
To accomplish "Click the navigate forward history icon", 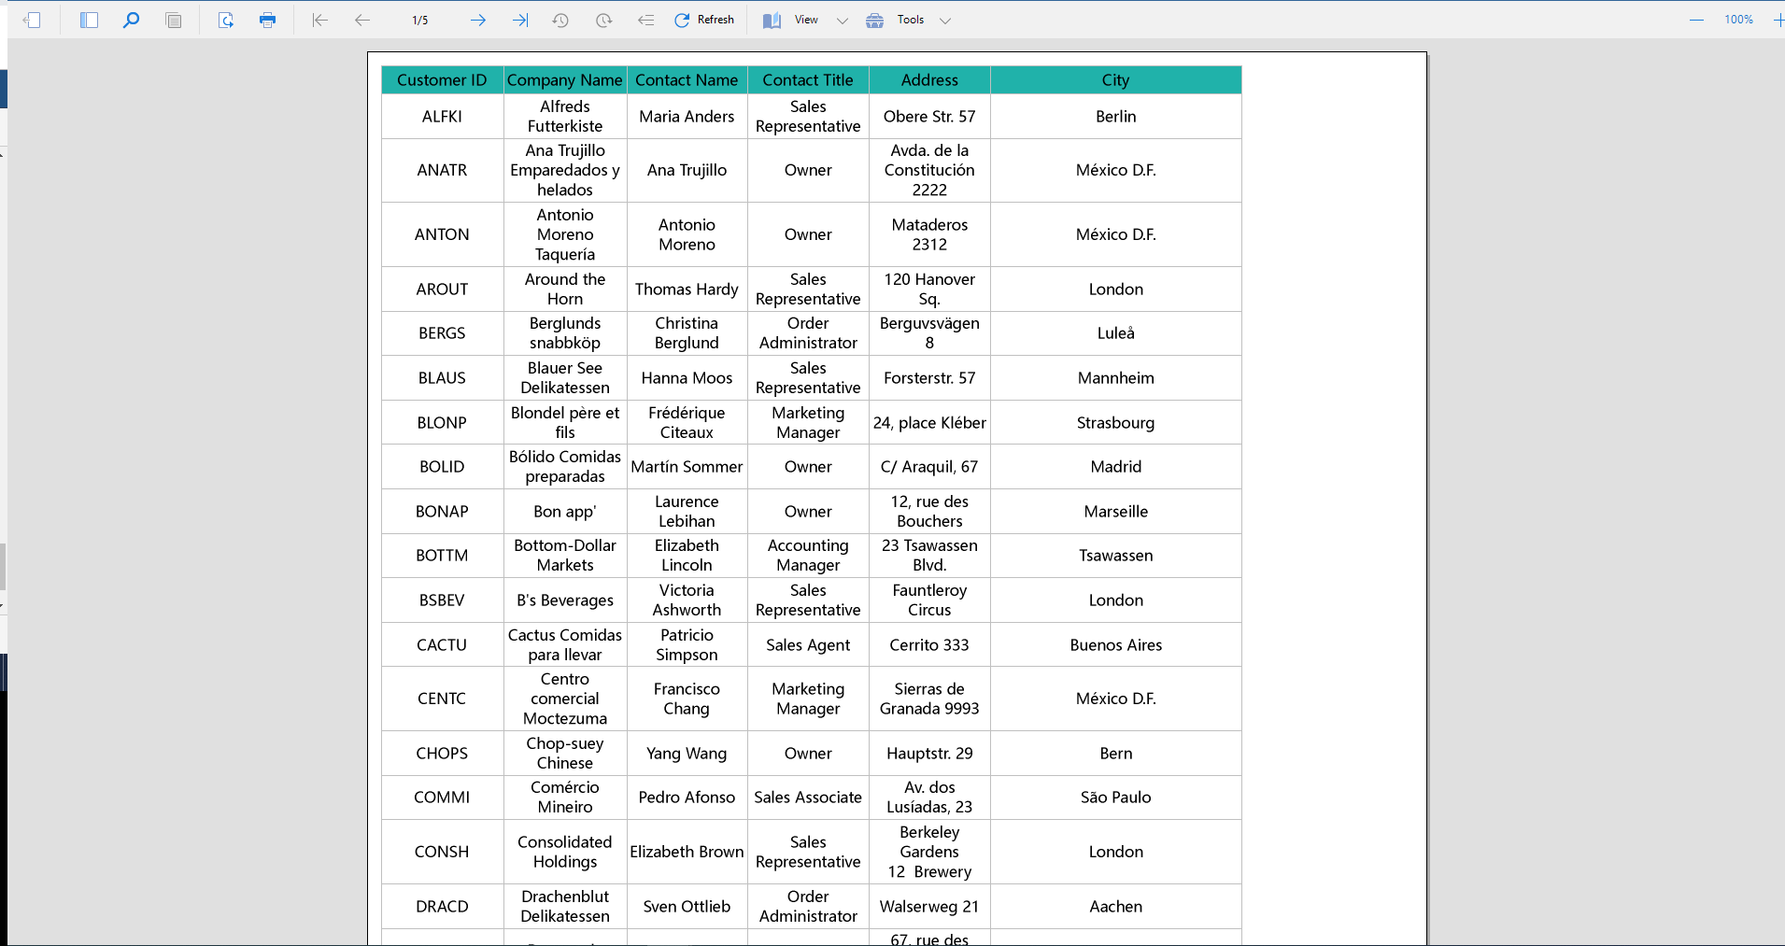I will (604, 20).
